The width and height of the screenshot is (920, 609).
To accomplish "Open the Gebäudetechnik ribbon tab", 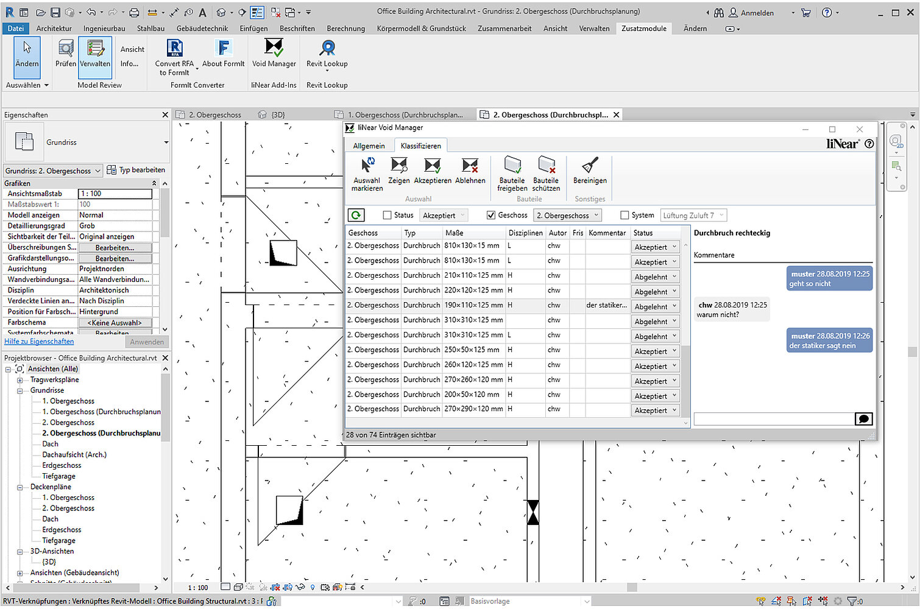I will pos(202,29).
